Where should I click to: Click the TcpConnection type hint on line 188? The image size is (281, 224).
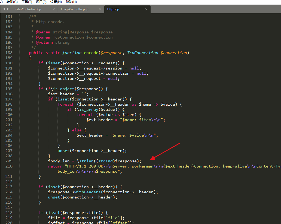pyautogui.click(x=143, y=53)
